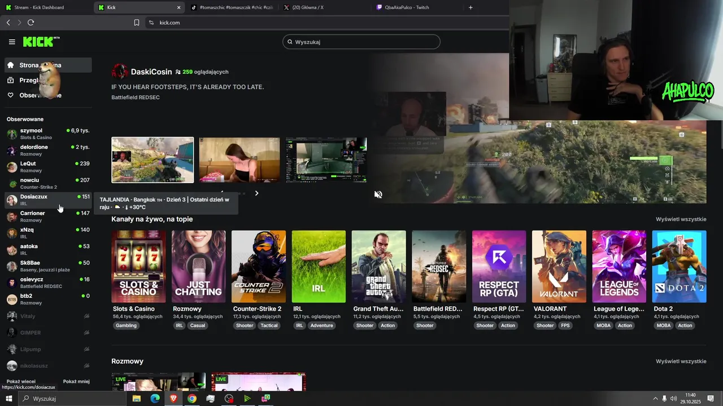Select the featured thumbnail with woman at table
Screen dimensions: 723x406
[x=239, y=160]
